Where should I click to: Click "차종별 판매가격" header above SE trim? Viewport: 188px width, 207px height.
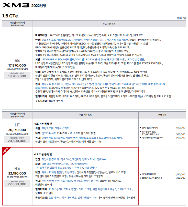[x=17, y=23]
